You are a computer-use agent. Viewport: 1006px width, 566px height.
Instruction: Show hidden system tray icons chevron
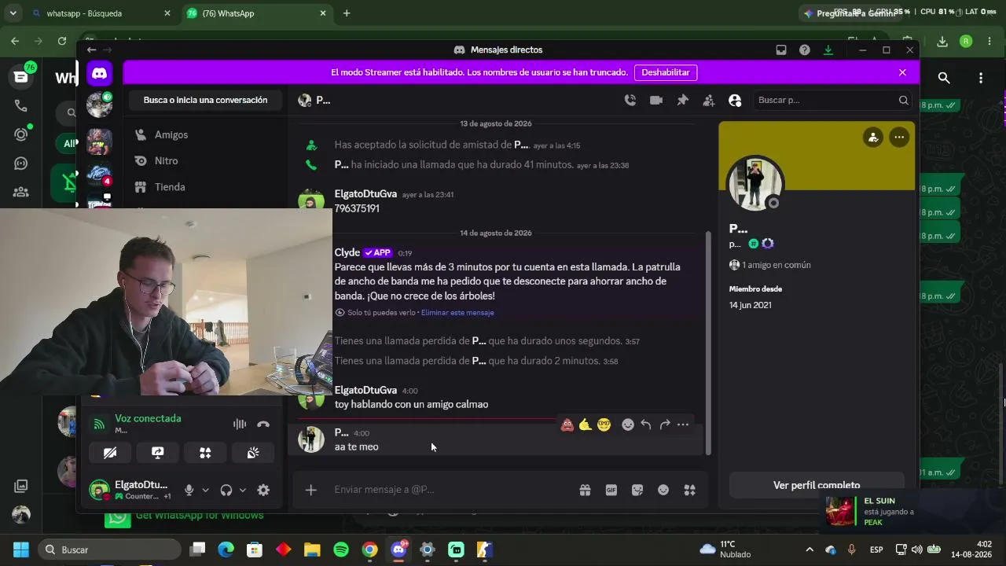(810, 549)
